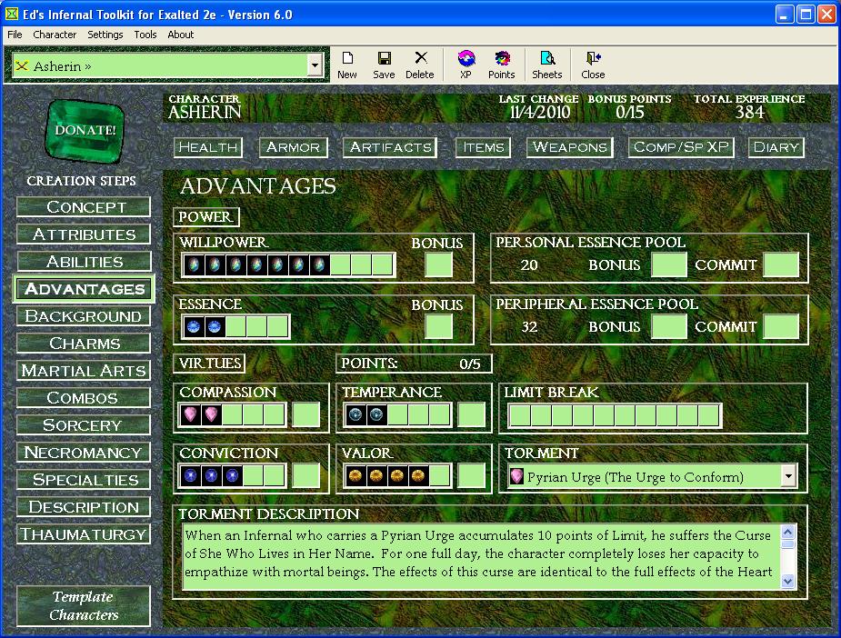The image size is (841, 638).
Task: Click the Torment Description scroll down arrow
Action: click(787, 581)
